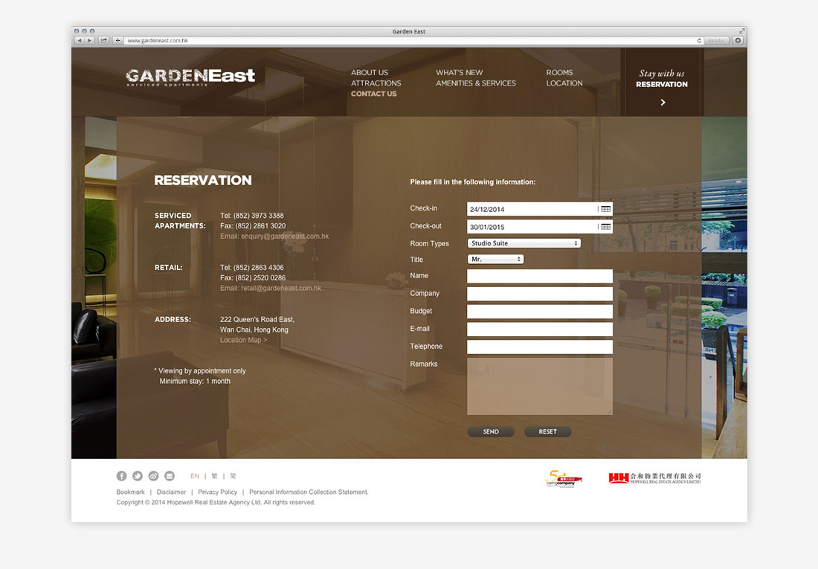
Task: Click the browser back arrow button
Action: [x=80, y=40]
